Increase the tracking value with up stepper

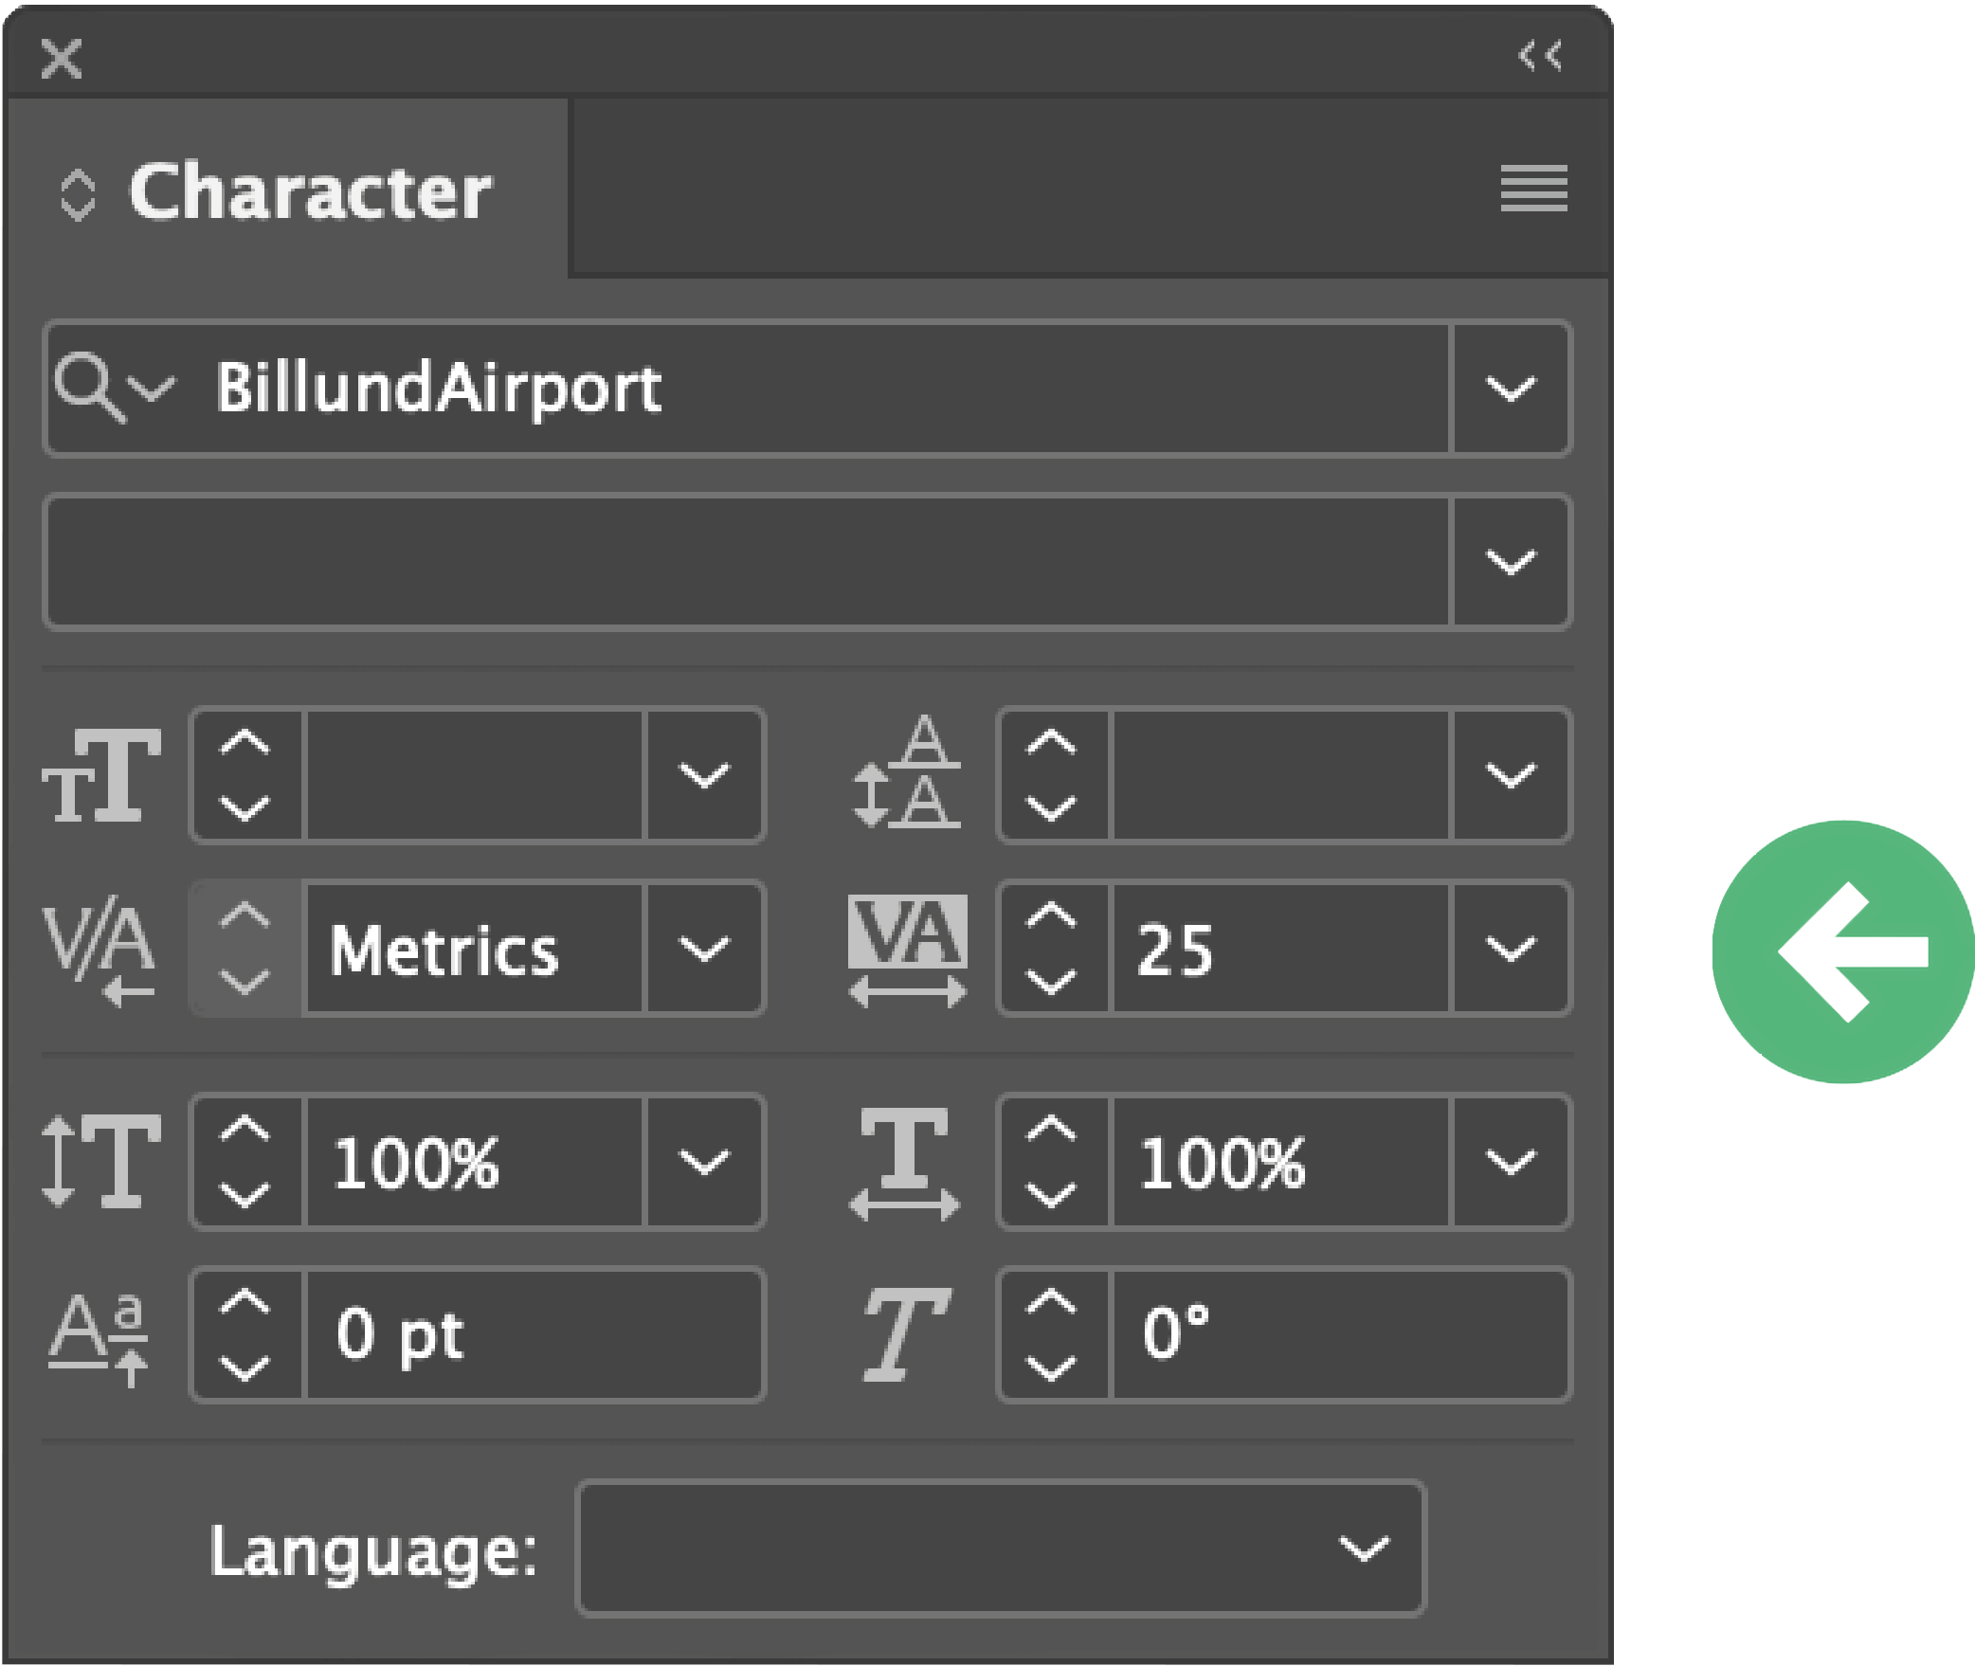[x=1051, y=916]
